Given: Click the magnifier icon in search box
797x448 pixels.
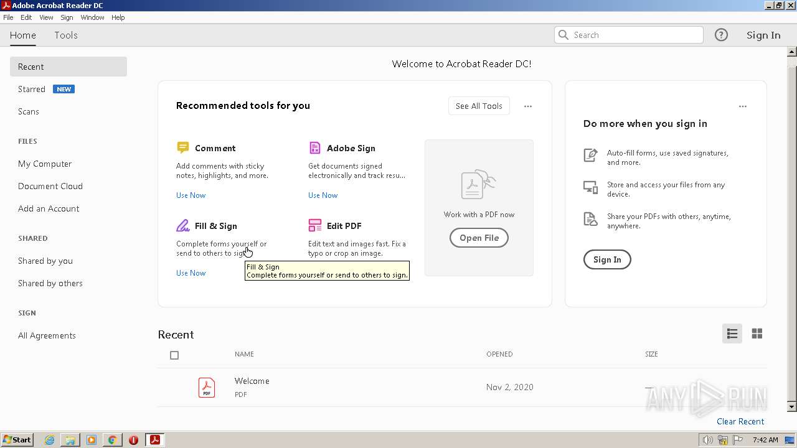Looking at the screenshot, I should [564, 35].
